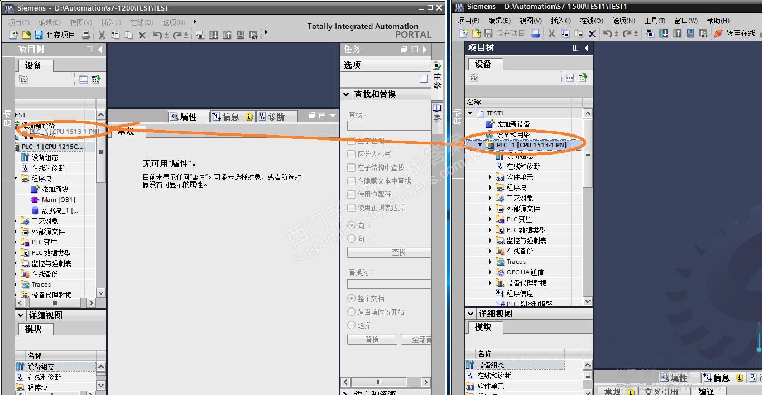The image size is (763, 395).
Task: Click the 替换为 text input field
Action: (389, 284)
